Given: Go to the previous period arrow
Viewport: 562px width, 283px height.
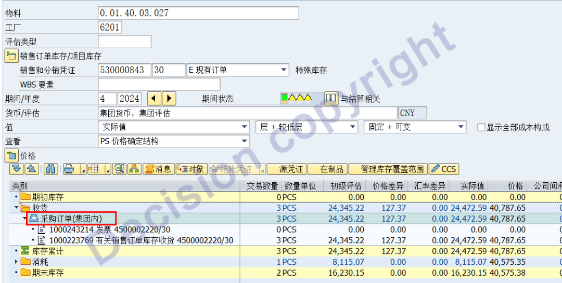Looking at the screenshot, I should 154,99.
